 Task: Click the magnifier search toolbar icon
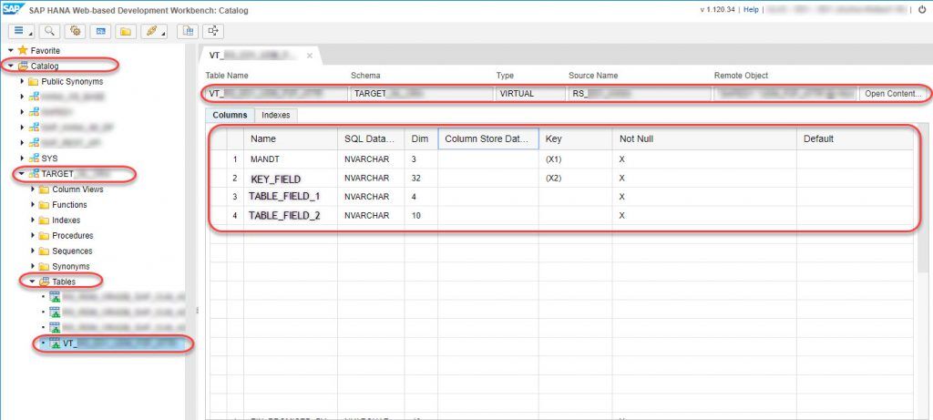[50, 31]
